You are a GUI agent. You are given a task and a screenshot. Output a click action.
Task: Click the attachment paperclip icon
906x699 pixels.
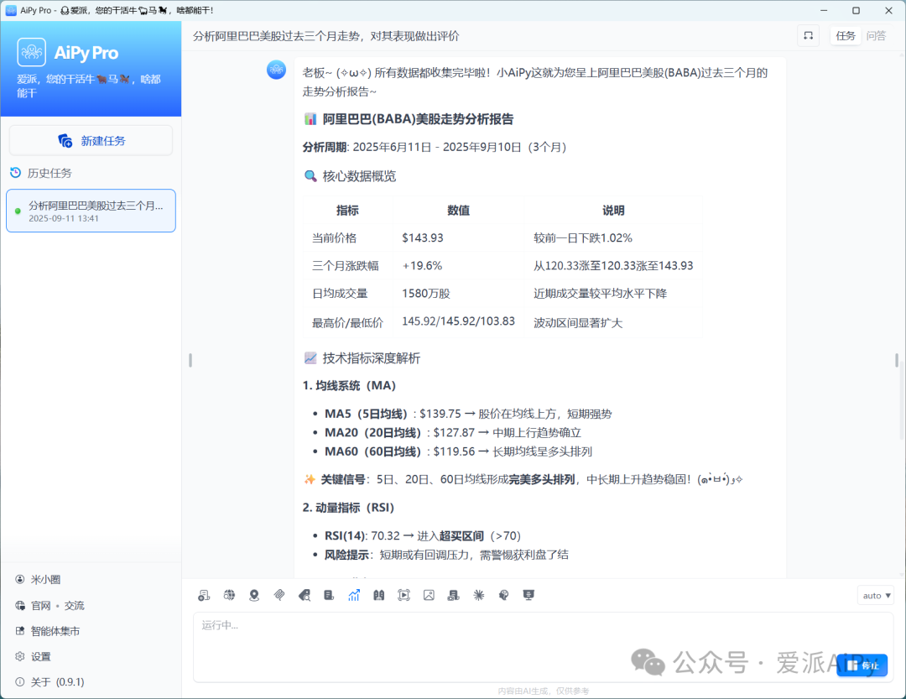tap(279, 595)
